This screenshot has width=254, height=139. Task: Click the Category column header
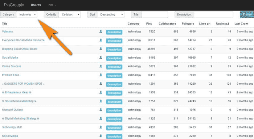coord(133,24)
